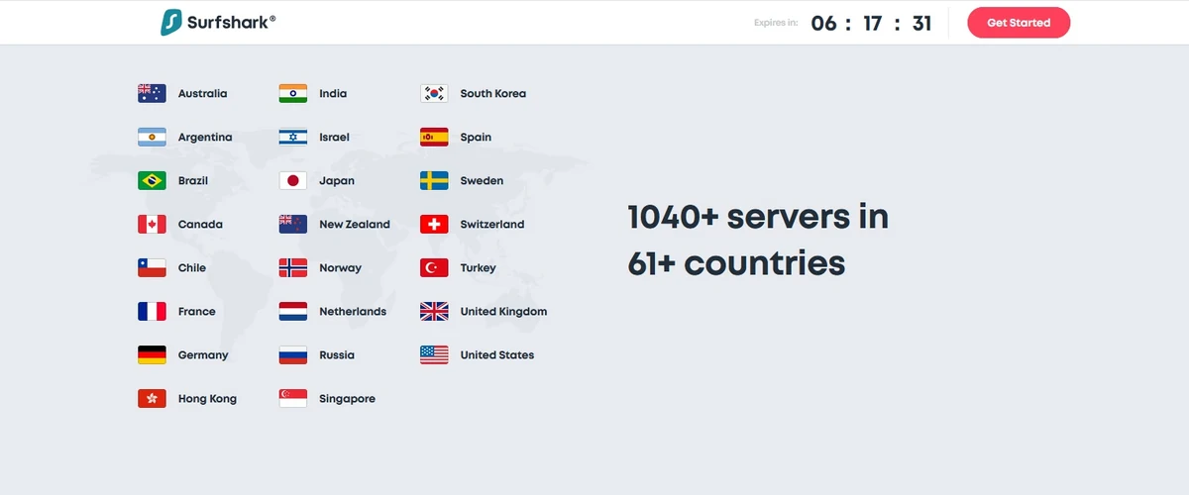Click the Germany flag icon

pyautogui.click(x=152, y=355)
